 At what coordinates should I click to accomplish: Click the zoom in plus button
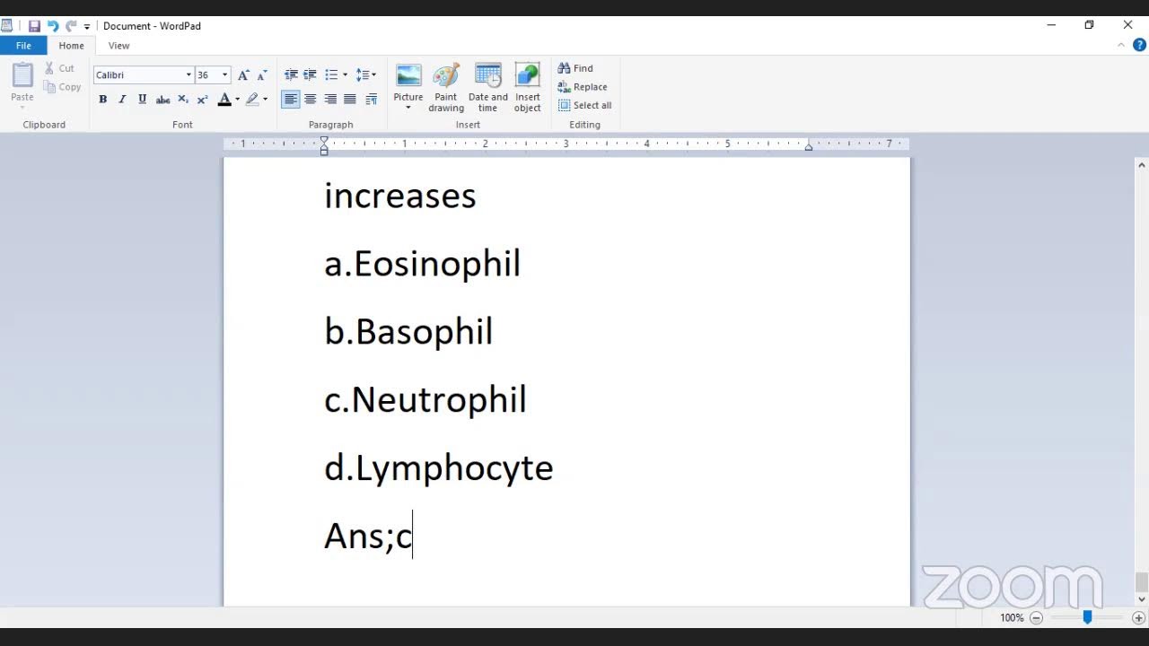[1139, 617]
